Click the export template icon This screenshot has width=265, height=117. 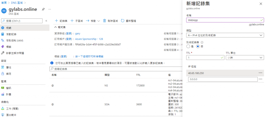[x=3, y=115]
